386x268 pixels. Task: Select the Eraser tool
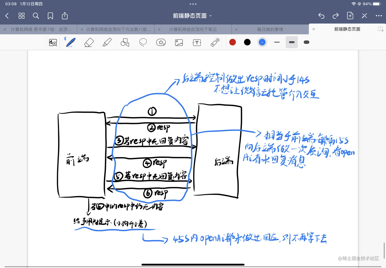coord(89,42)
